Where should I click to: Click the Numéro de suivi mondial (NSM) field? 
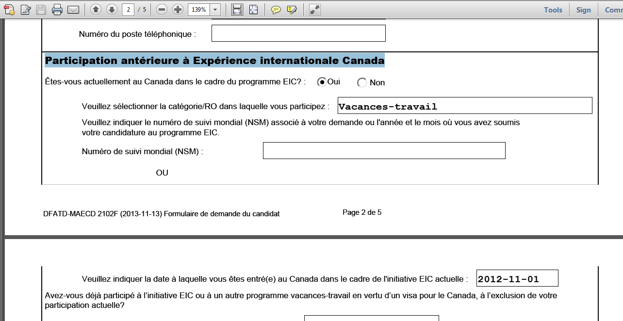click(384, 150)
